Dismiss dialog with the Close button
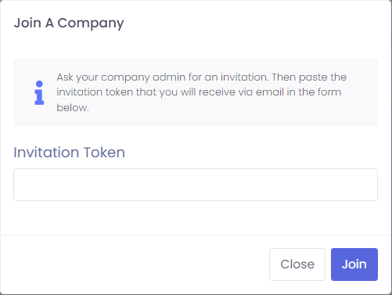392x295 pixels. tap(297, 264)
